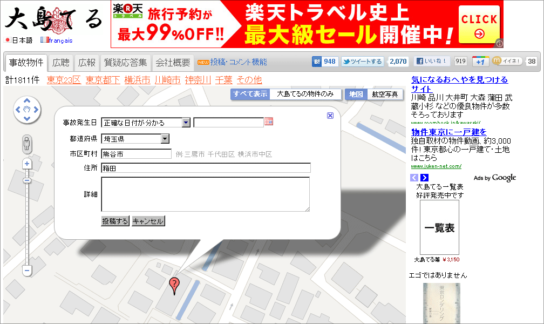Open the www.juken-net.com link
The image size is (544, 324).
(436, 166)
